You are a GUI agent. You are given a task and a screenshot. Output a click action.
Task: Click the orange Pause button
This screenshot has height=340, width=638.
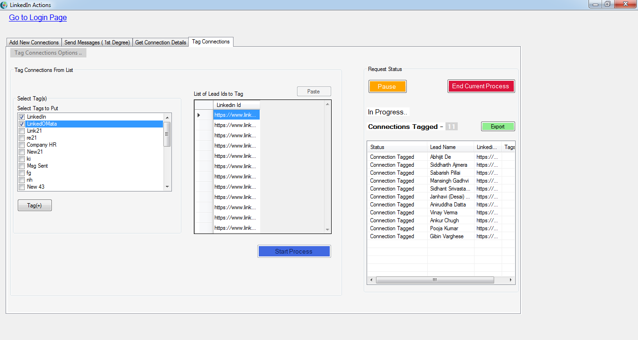387,86
